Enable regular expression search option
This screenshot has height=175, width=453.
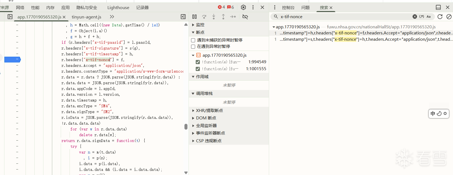[422, 17]
